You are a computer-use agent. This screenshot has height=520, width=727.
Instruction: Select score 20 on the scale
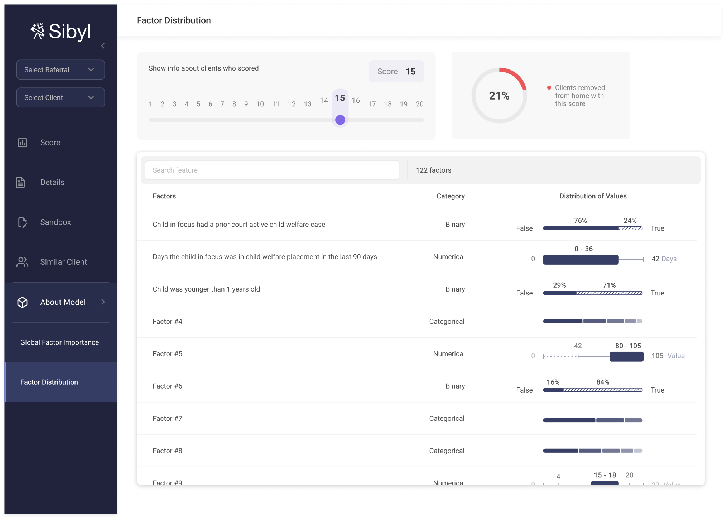point(419,104)
